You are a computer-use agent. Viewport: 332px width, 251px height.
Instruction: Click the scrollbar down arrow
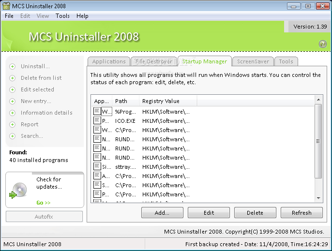pyautogui.click(x=318, y=198)
